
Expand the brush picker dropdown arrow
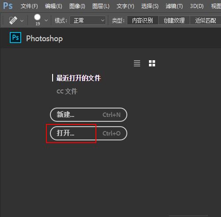pyautogui.click(x=46, y=20)
